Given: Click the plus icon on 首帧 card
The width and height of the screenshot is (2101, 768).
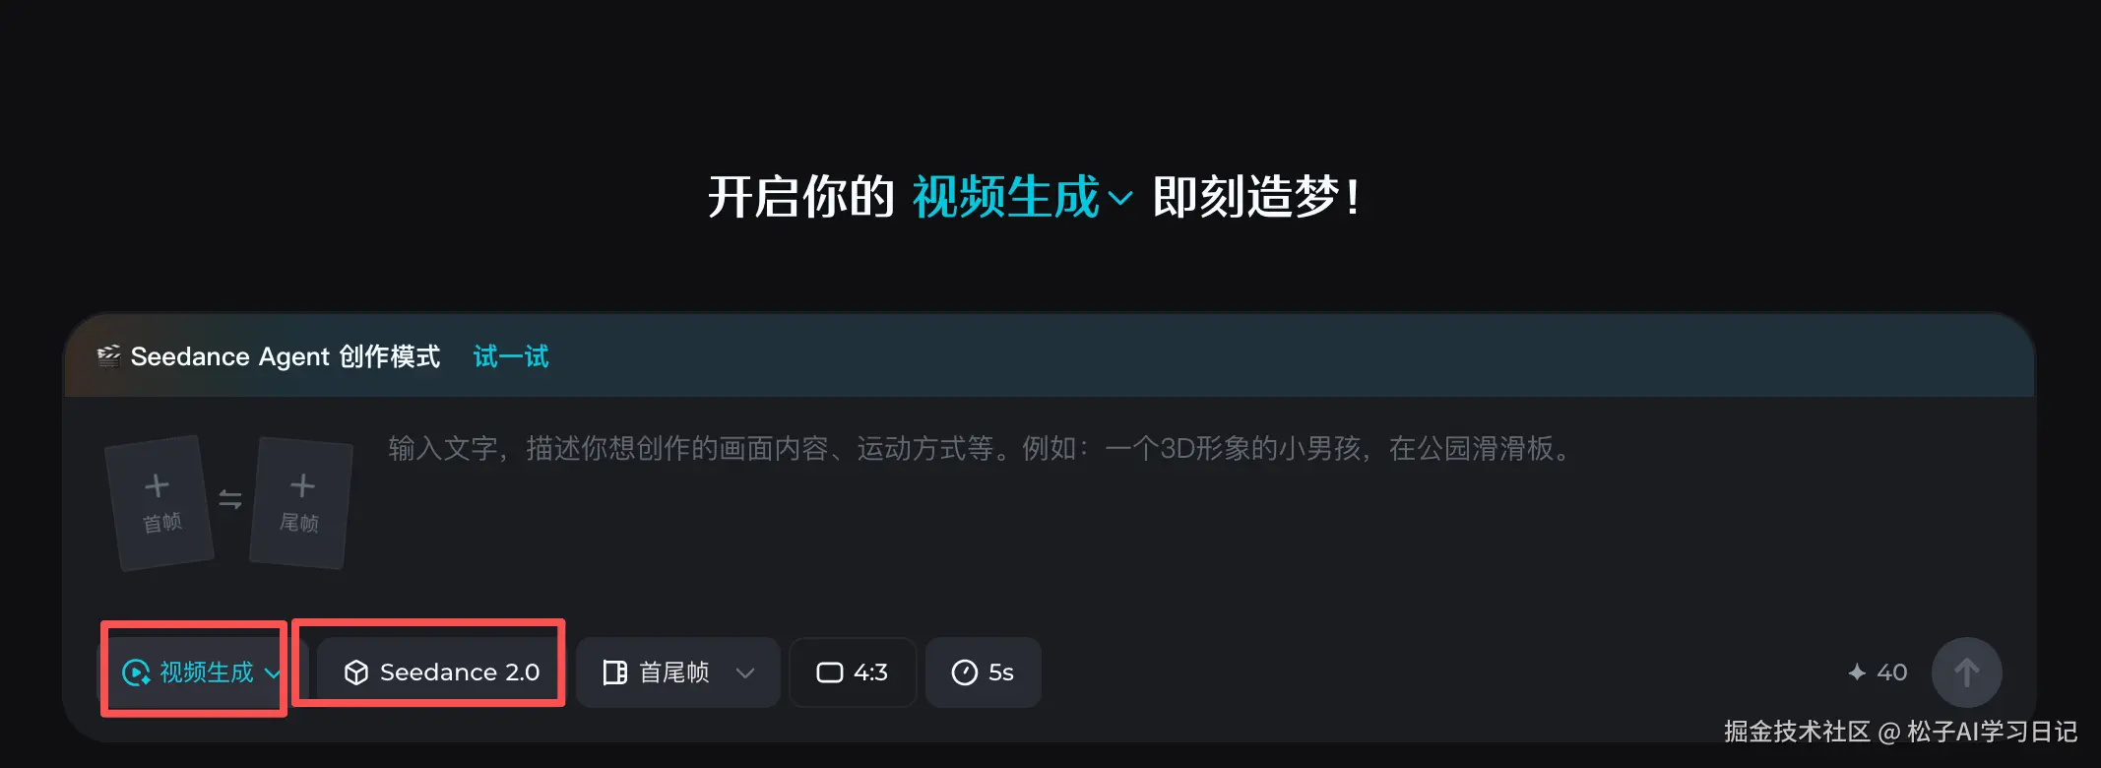Looking at the screenshot, I should 157,485.
